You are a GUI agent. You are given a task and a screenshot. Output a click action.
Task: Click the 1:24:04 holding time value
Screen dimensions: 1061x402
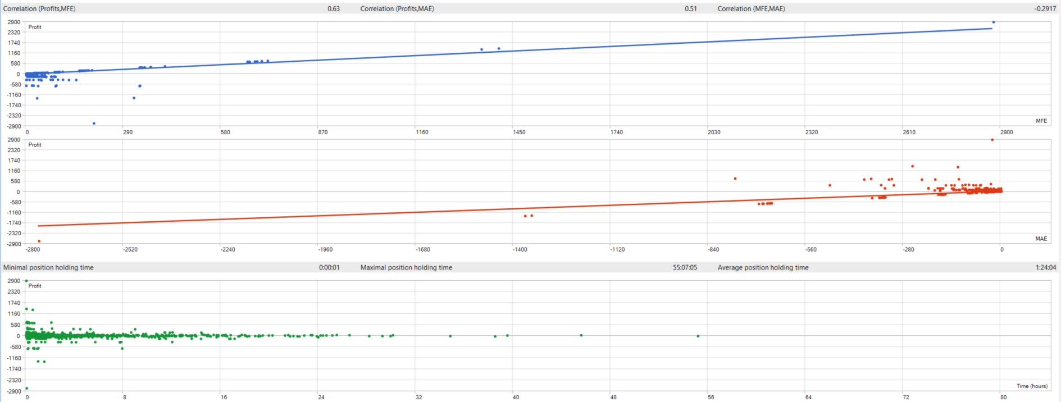pyautogui.click(x=1046, y=267)
